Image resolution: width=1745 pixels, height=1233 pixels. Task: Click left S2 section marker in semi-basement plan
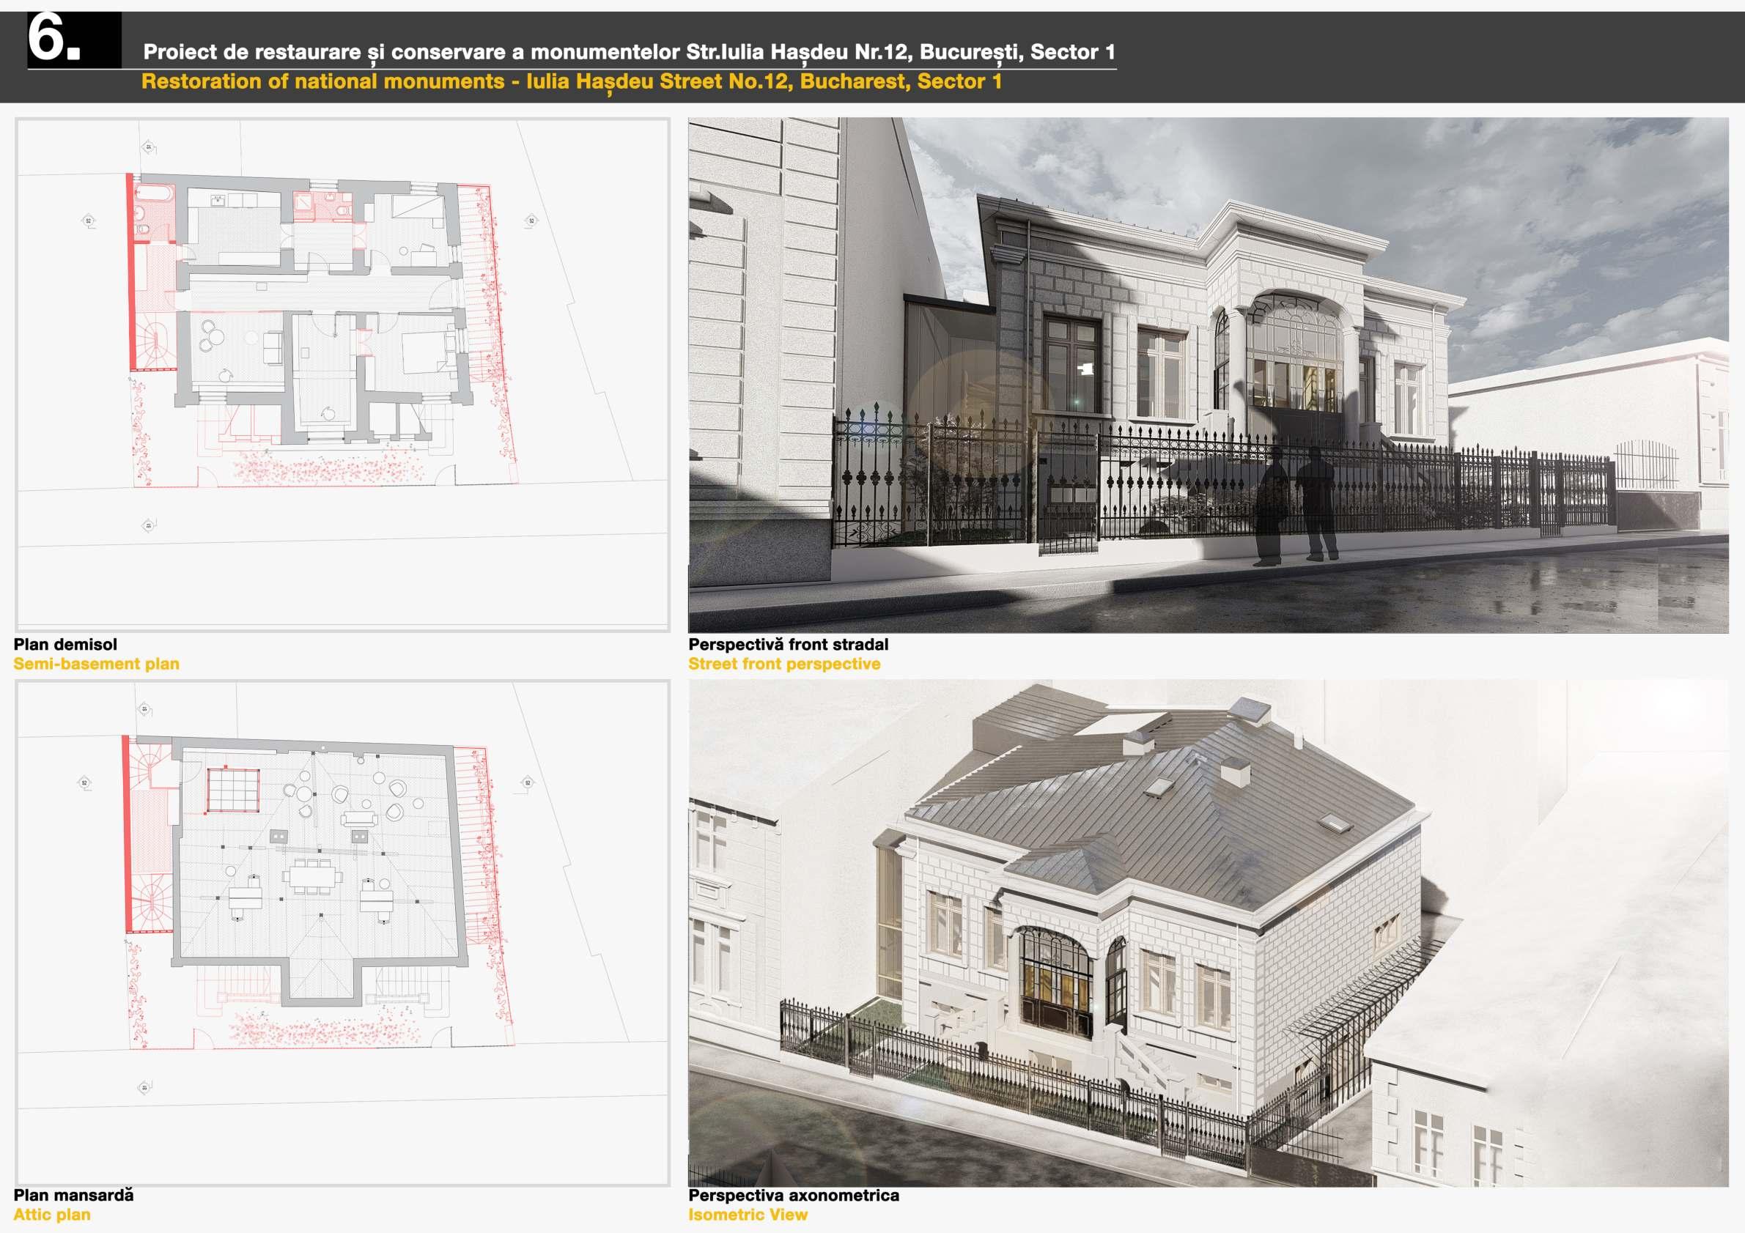click(88, 221)
